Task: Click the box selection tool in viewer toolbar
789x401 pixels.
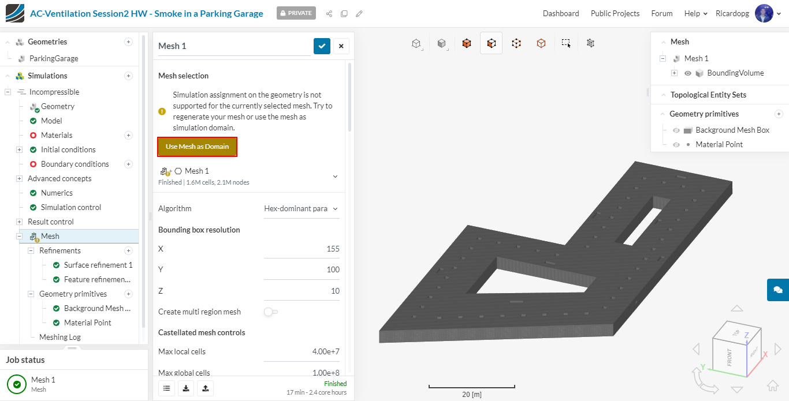Action: pyautogui.click(x=566, y=43)
